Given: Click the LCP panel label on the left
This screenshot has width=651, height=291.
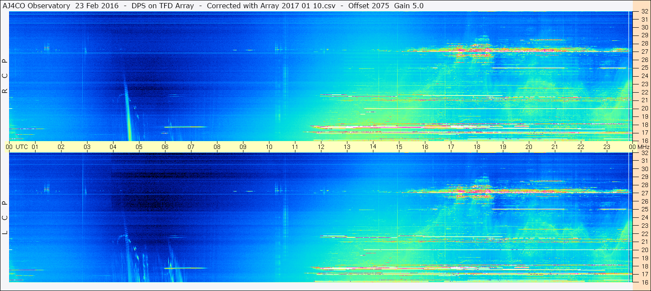Looking at the screenshot, I should point(5,217).
